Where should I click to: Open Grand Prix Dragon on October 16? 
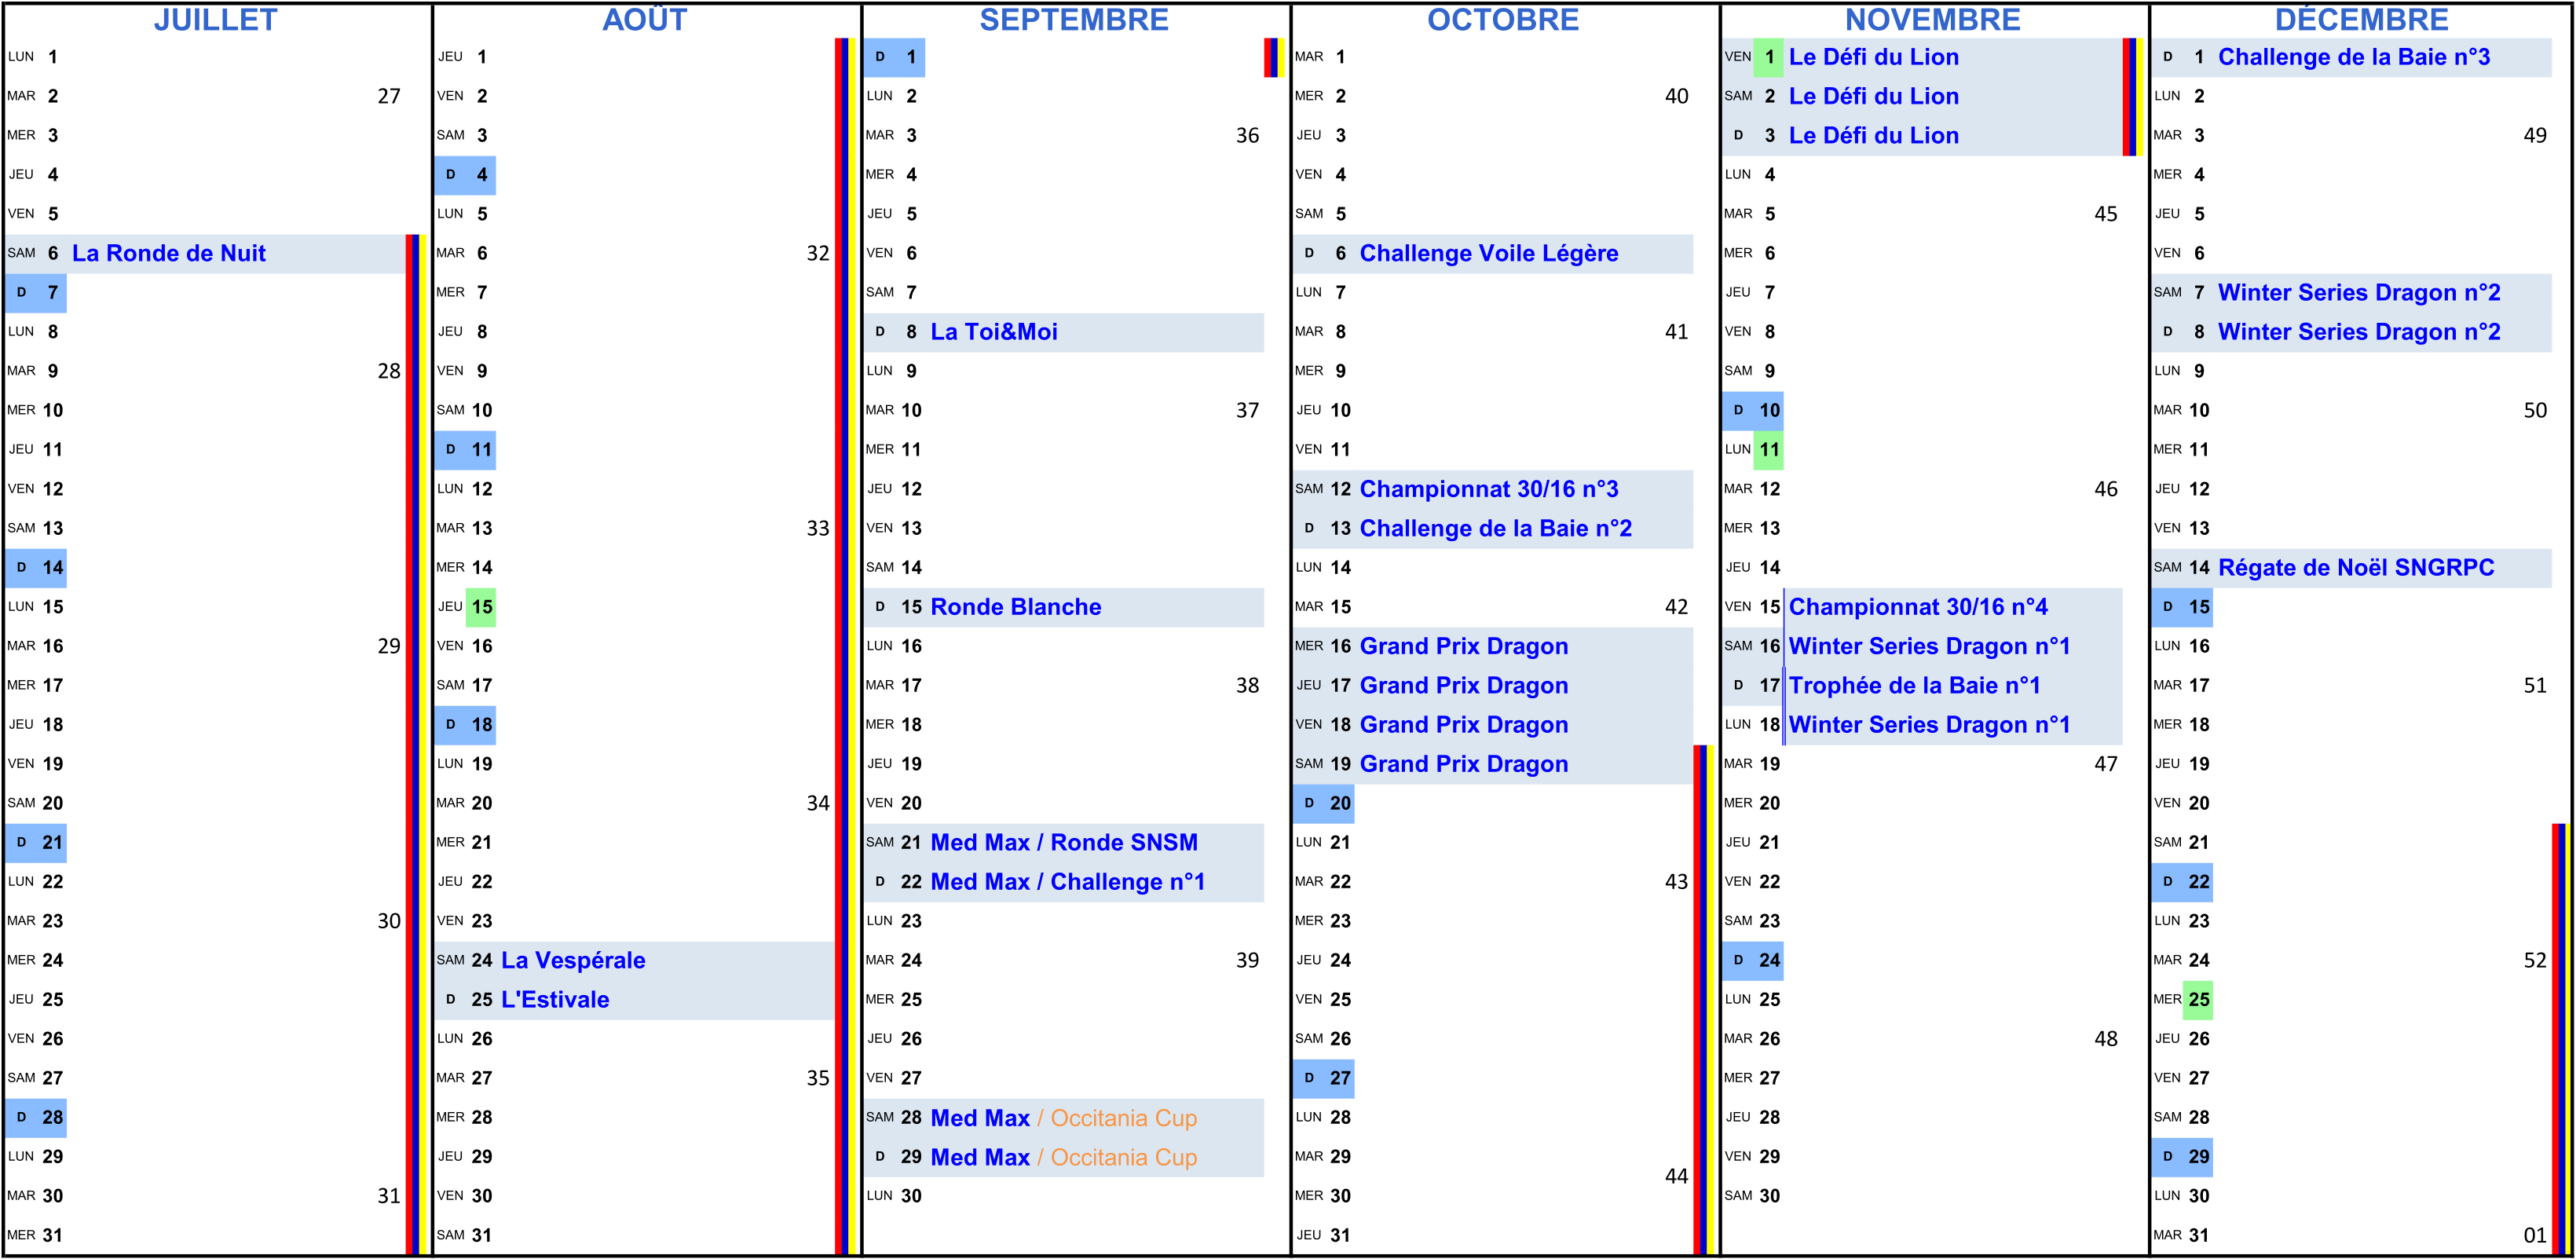point(1464,647)
